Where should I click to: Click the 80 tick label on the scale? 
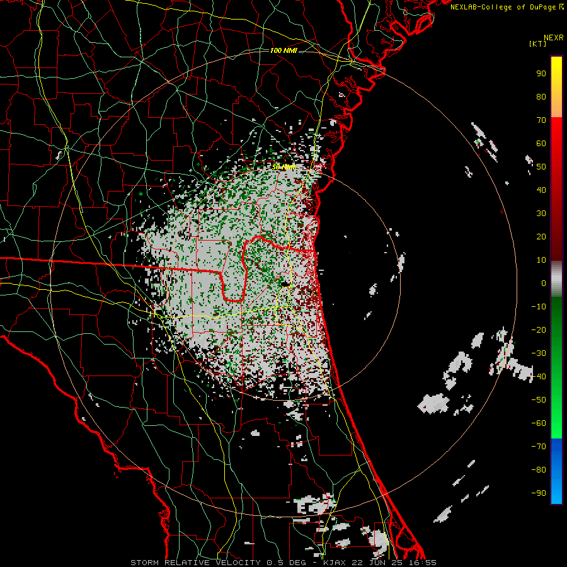[x=541, y=96]
